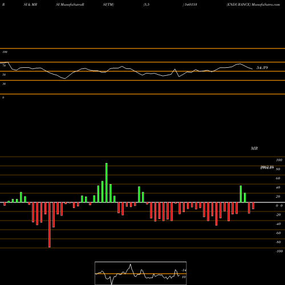Click the SI(TM) header text
Viewport: 285px width, 285px height.
(x=108, y=5)
